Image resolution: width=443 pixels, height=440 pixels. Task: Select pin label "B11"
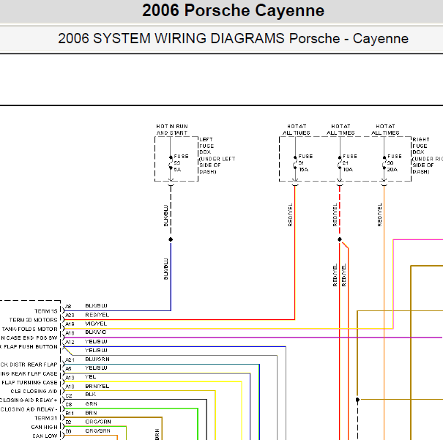(70, 414)
